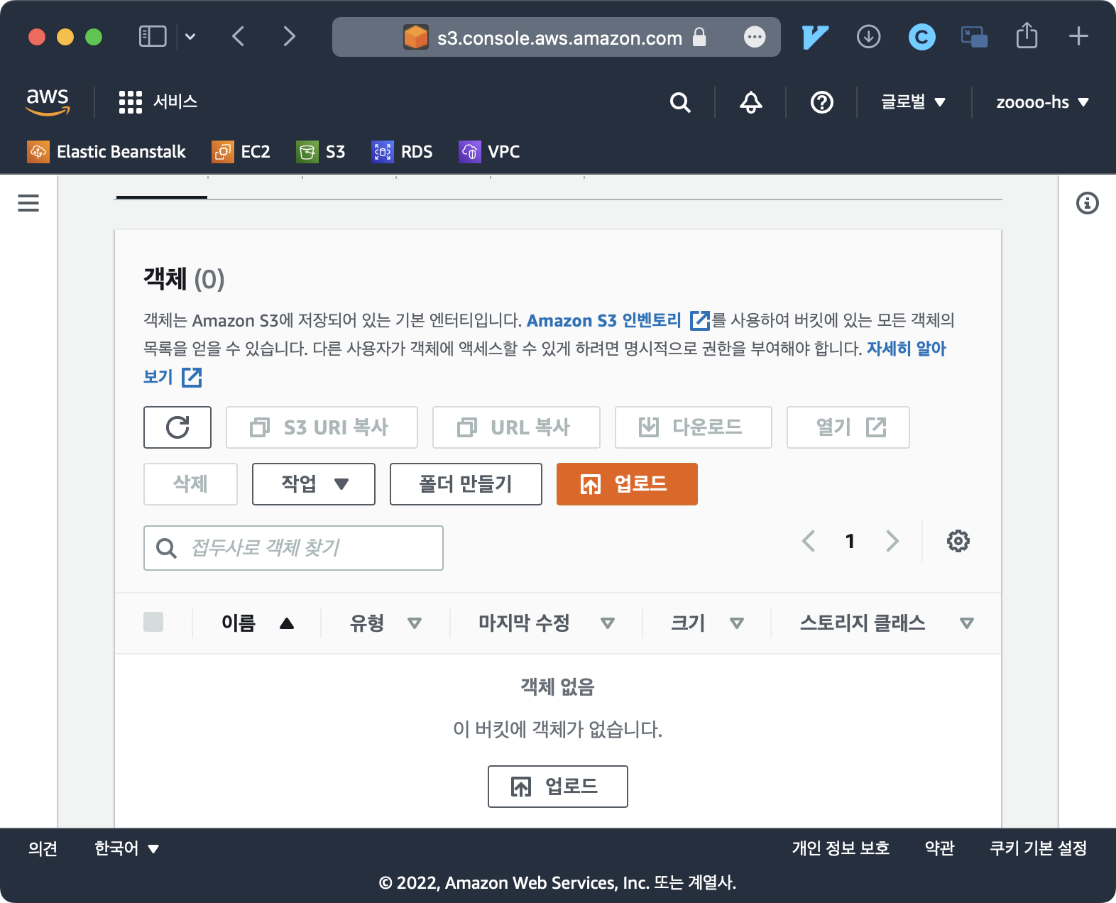Expand the Safari tab group chevron

coord(190,36)
